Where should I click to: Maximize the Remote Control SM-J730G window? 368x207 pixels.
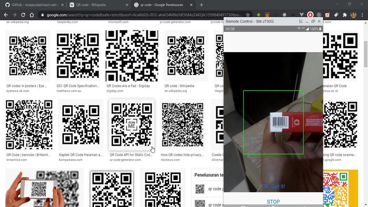[313, 21]
